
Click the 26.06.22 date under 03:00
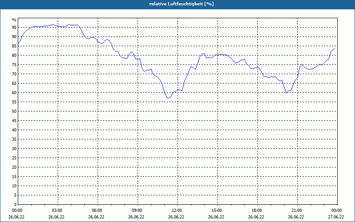pyautogui.click(x=56, y=217)
